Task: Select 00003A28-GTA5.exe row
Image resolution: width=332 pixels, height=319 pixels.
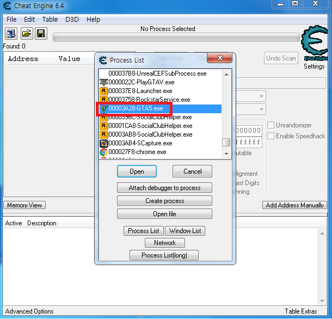Action: pyautogui.click(x=160, y=108)
